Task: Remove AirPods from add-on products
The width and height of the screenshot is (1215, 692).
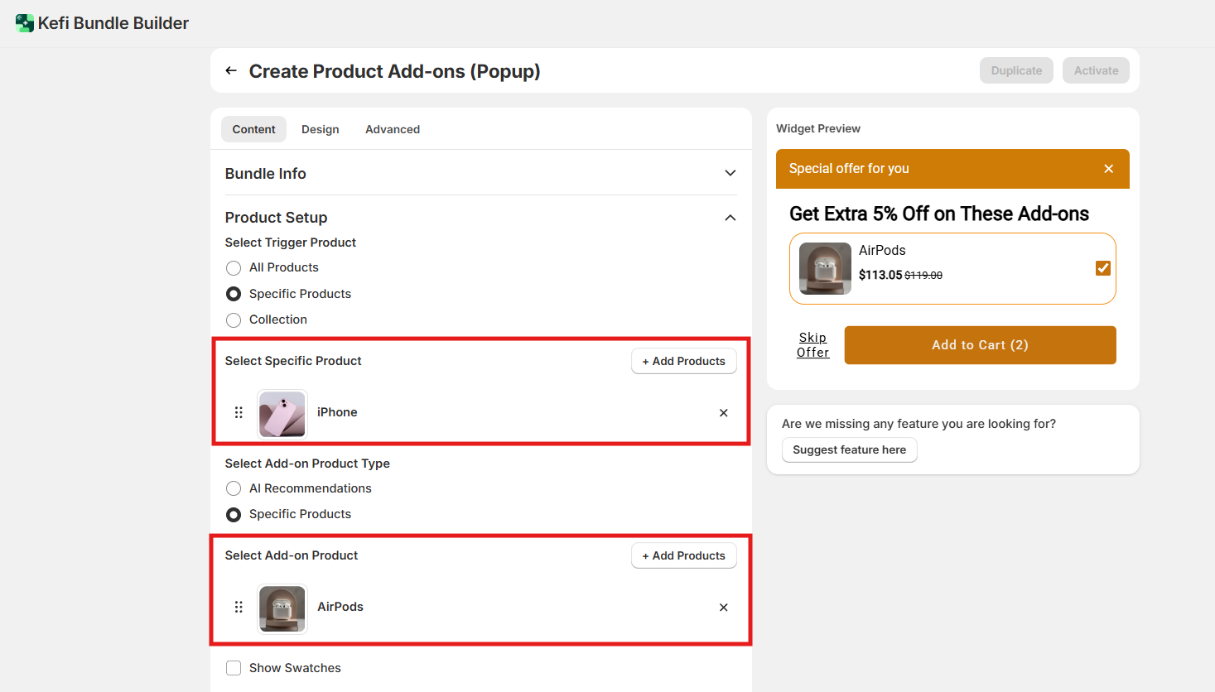Action: point(723,608)
